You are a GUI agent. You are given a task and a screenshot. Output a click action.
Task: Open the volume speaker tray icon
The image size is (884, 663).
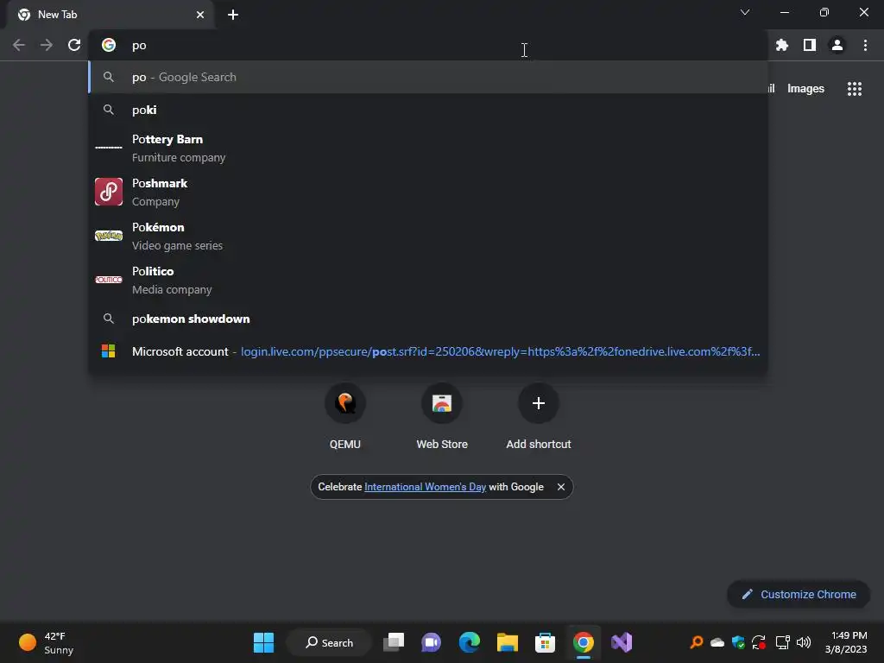pyautogui.click(x=804, y=642)
